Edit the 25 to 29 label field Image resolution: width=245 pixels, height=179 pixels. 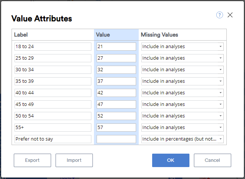point(53,58)
